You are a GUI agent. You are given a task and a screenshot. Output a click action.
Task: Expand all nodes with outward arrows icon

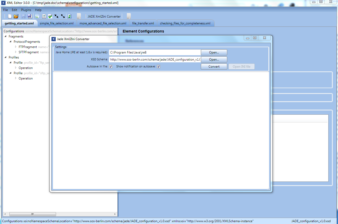tap(63, 16)
